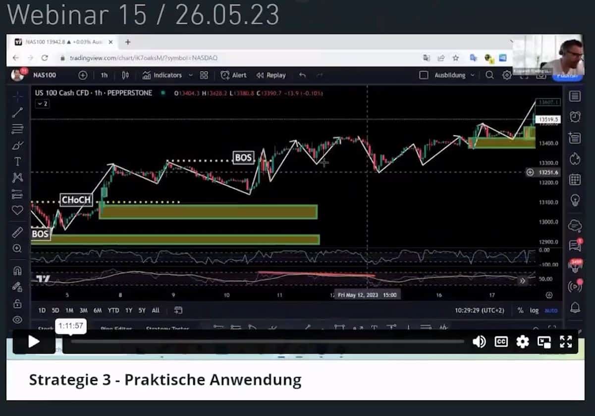
Task: Open the 1h timeframe selector
Action: 104,75
